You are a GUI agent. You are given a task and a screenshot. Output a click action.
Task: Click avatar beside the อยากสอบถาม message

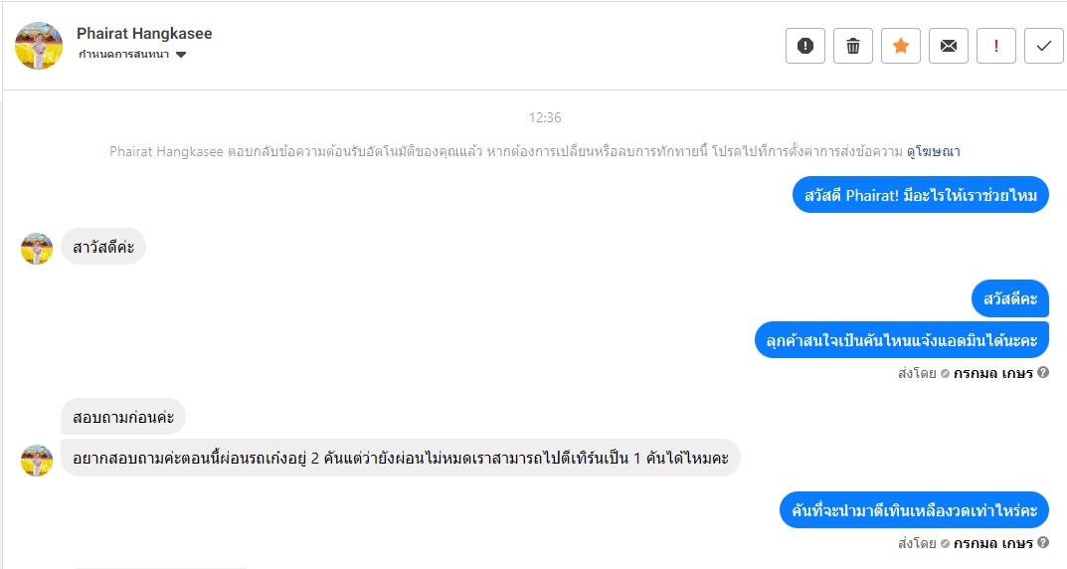(x=37, y=461)
